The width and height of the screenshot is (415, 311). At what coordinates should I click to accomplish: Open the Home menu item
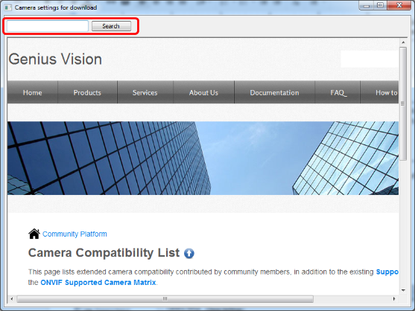point(32,92)
